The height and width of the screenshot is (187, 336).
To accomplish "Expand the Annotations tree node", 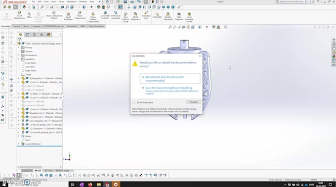I will tap(19, 55).
